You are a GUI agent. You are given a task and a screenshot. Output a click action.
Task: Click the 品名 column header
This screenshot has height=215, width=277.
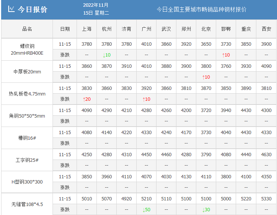pyautogui.click(x=27, y=29)
